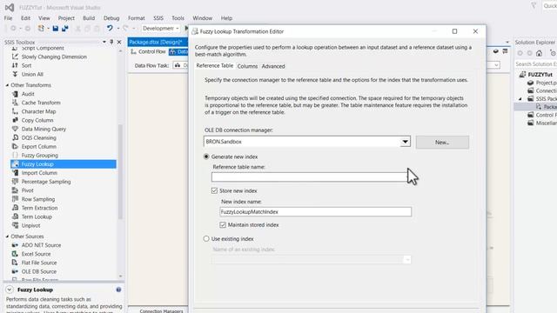
Task: Select the DQS Cleansing transform
Action: [38, 137]
